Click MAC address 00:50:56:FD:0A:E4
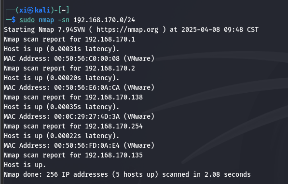The width and height of the screenshot is (288, 184). point(87,145)
